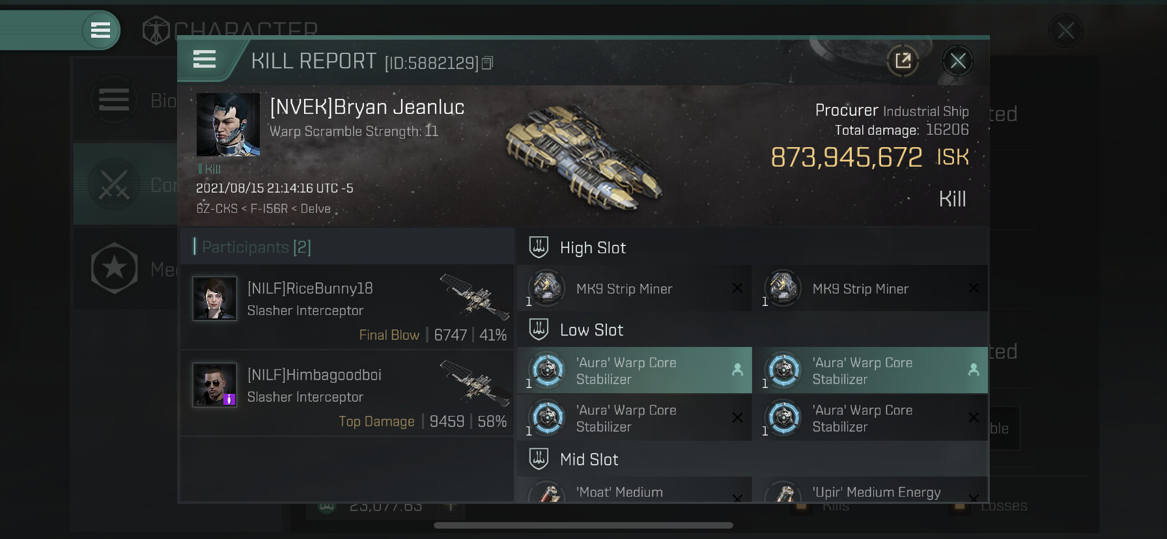This screenshot has height=539, width=1167.
Task: Click the share/export kill report icon
Action: 903,61
